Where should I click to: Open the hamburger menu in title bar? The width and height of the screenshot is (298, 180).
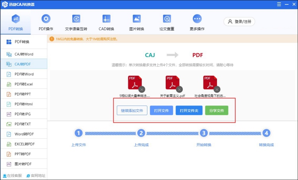pyautogui.click(x=279, y=4)
